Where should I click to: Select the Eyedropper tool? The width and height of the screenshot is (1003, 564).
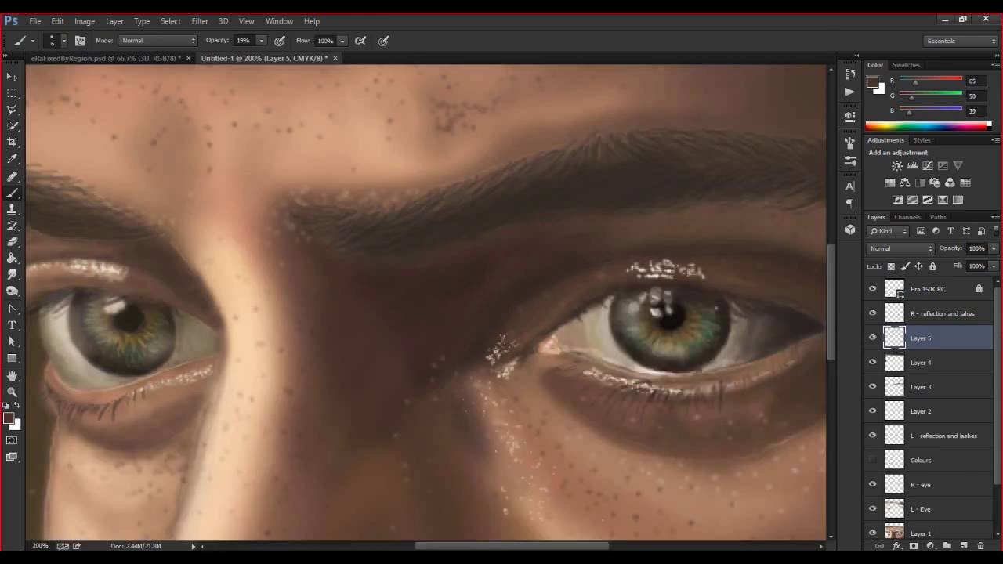[x=12, y=159]
